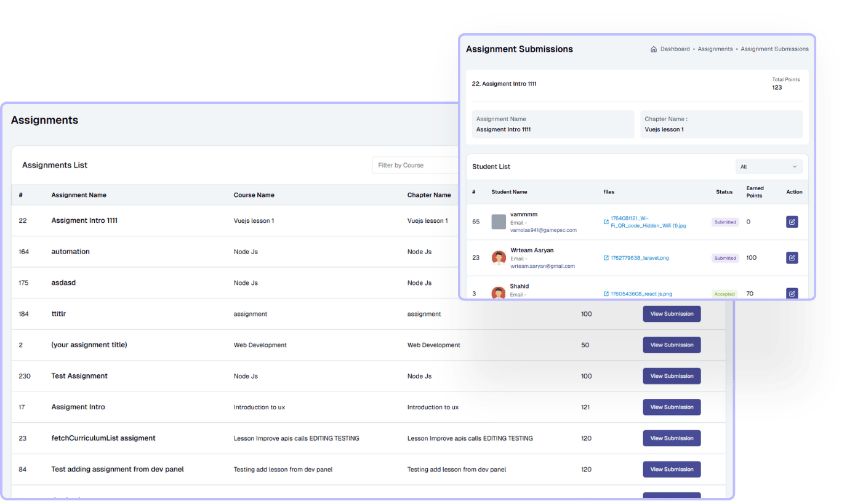Click student name vammmm
855x501 pixels.
click(524, 214)
